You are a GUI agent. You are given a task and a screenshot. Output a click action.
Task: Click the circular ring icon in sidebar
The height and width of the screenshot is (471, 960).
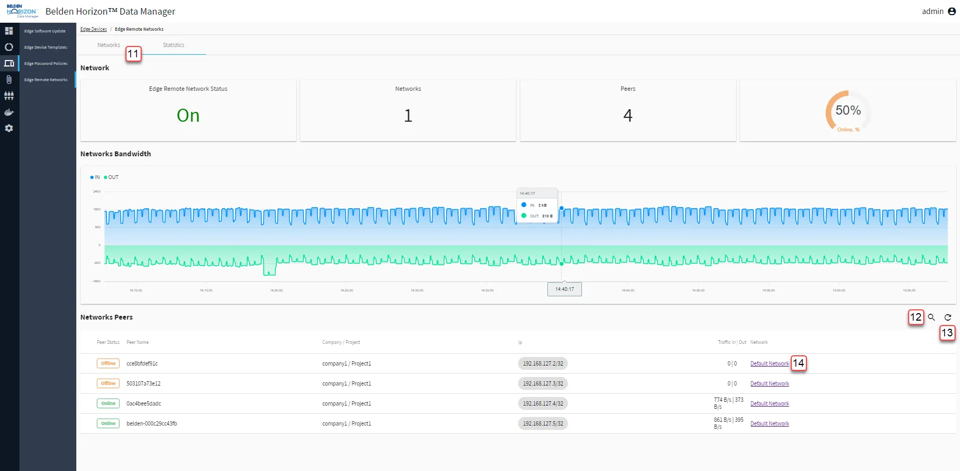9,47
